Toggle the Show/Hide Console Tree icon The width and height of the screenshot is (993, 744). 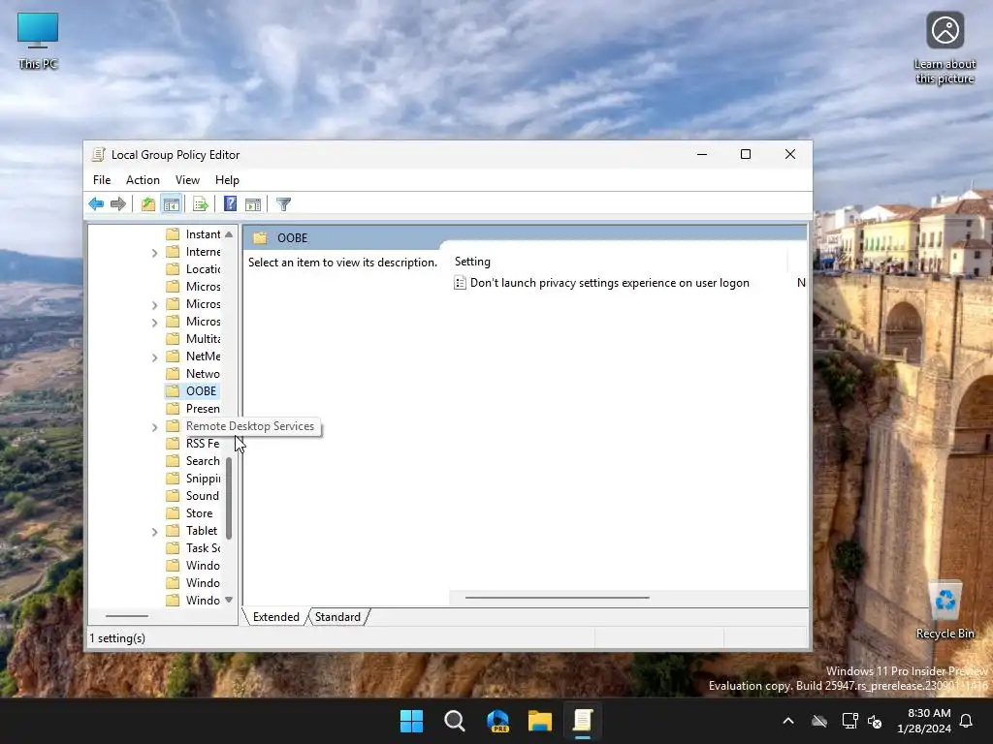(x=172, y=203)
